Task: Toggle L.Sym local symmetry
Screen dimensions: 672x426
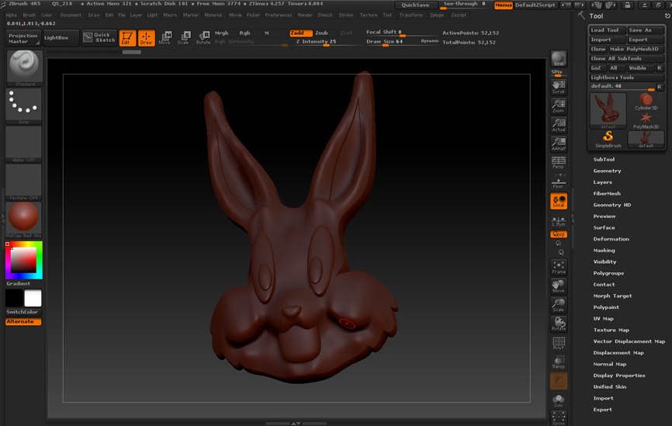Action: pos(559,220)
